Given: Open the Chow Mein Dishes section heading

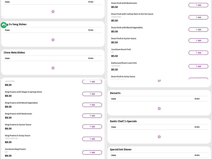Looking at the screenshot, I should pyautogui.click(x=14, y=52).
